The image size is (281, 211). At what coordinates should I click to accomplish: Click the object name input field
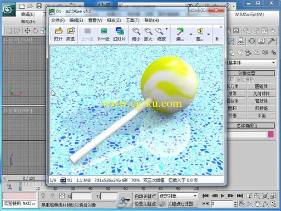tap(246, 134)
